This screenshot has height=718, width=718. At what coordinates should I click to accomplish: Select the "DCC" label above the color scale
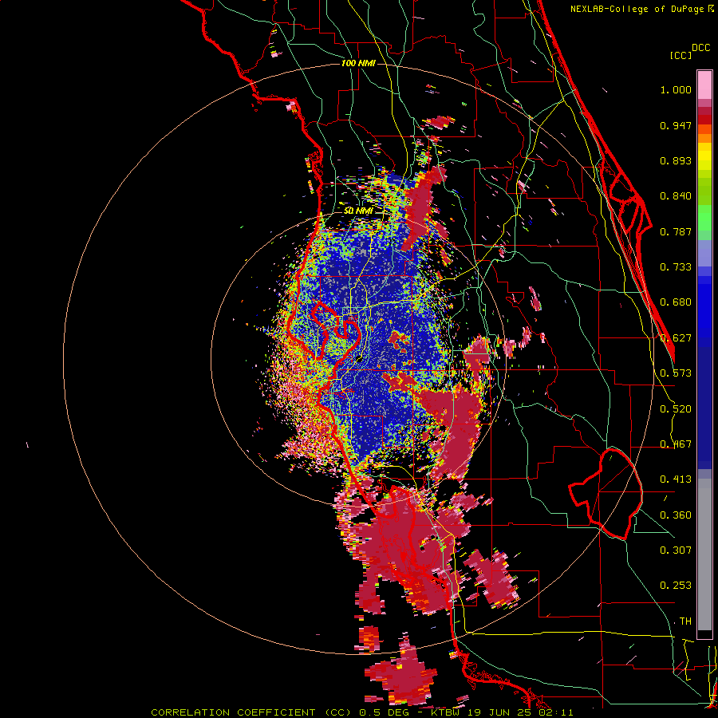tap(700, 48)
